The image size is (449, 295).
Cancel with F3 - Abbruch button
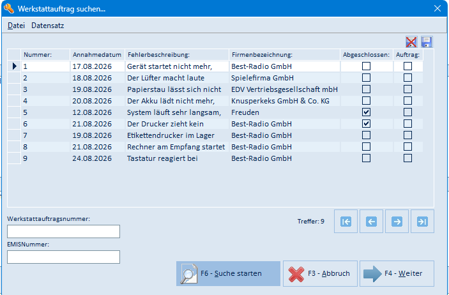[x=320, y=273]
